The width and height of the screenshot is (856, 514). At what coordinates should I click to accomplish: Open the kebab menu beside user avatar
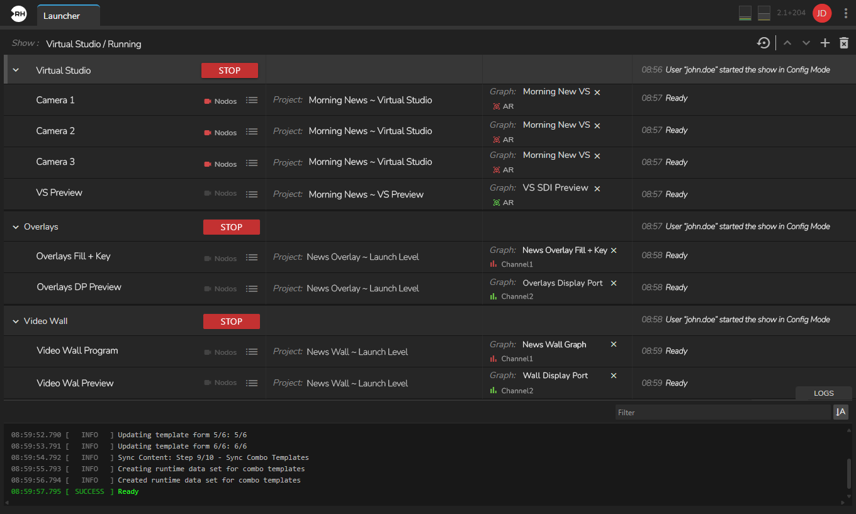click(x=845, y=13)
